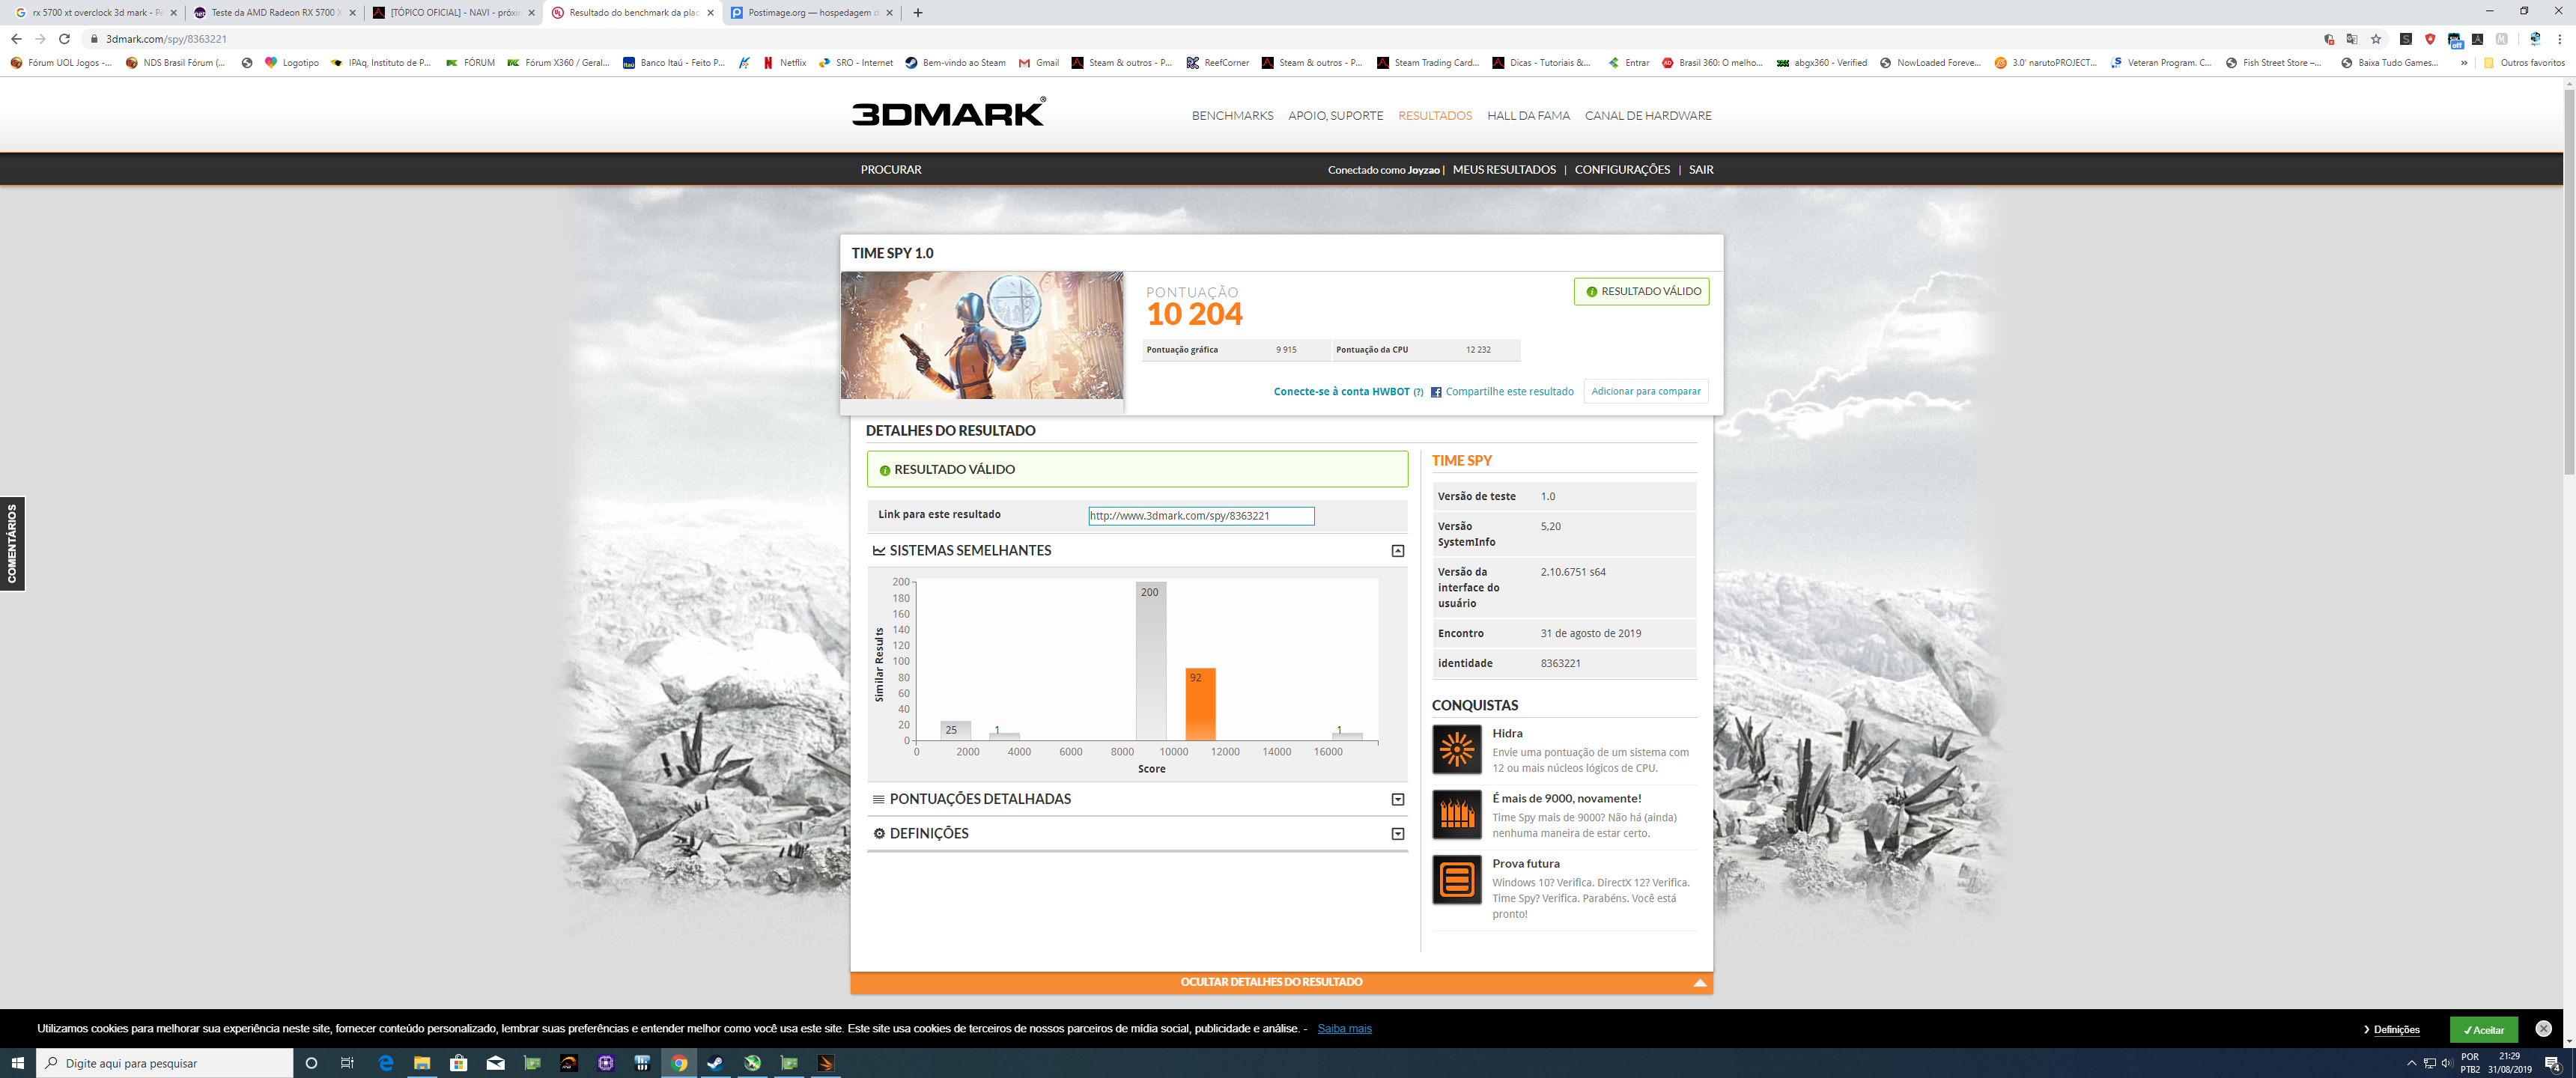Open a new browser tab

917,13
